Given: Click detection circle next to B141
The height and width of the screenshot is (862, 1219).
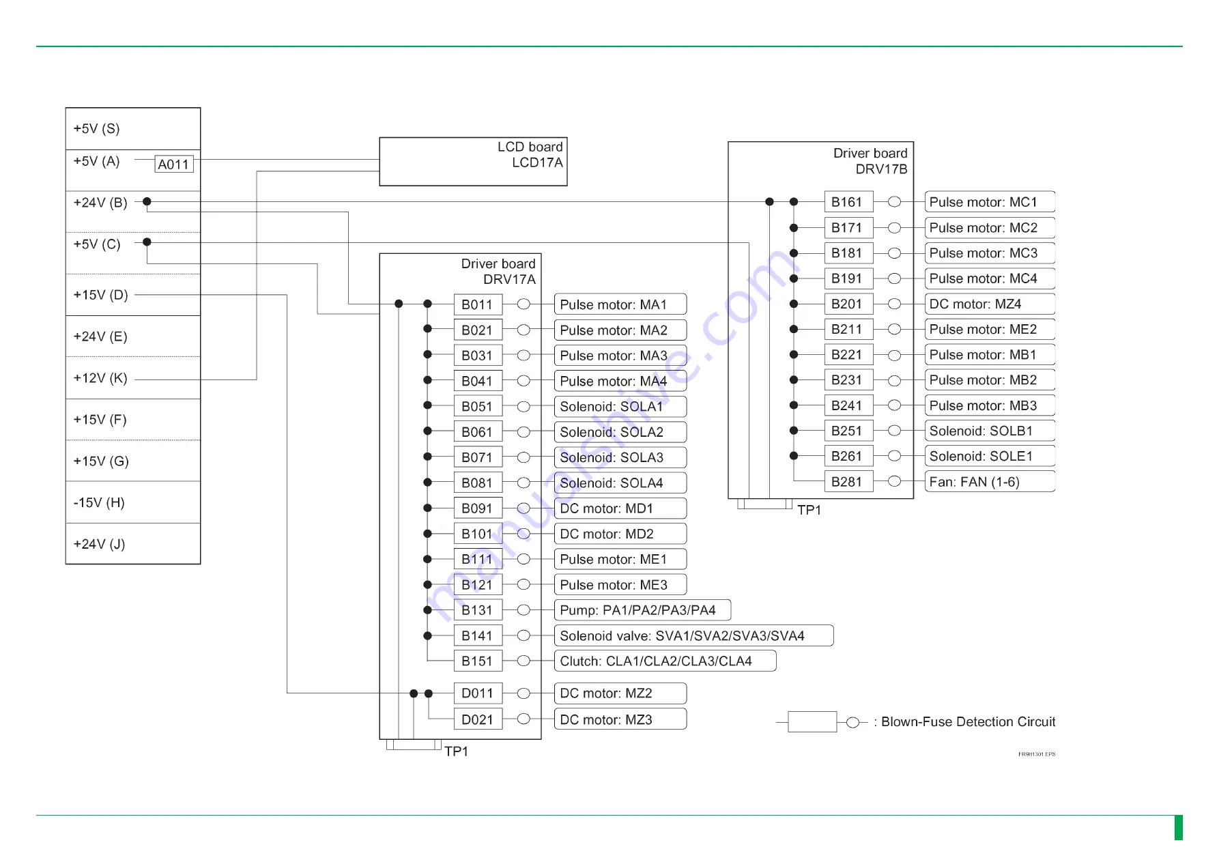Looking at the screenshot, I should [524, 635].
